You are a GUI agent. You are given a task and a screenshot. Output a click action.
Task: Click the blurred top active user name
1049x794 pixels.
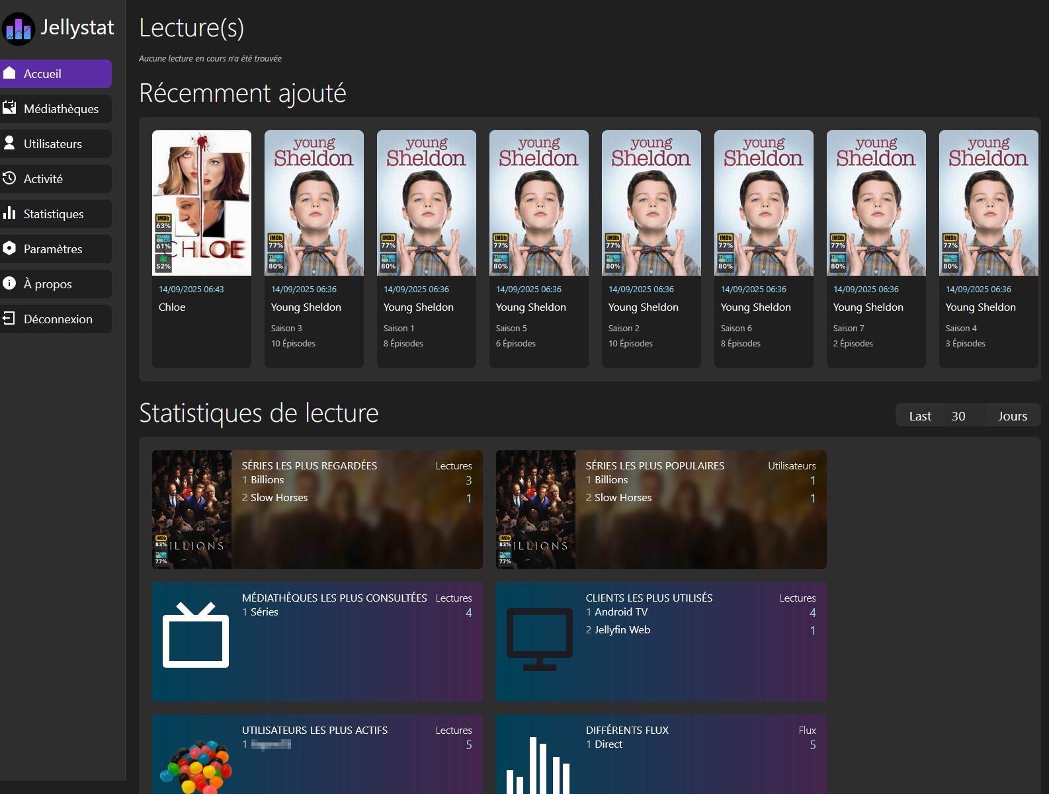coord(271,744)
